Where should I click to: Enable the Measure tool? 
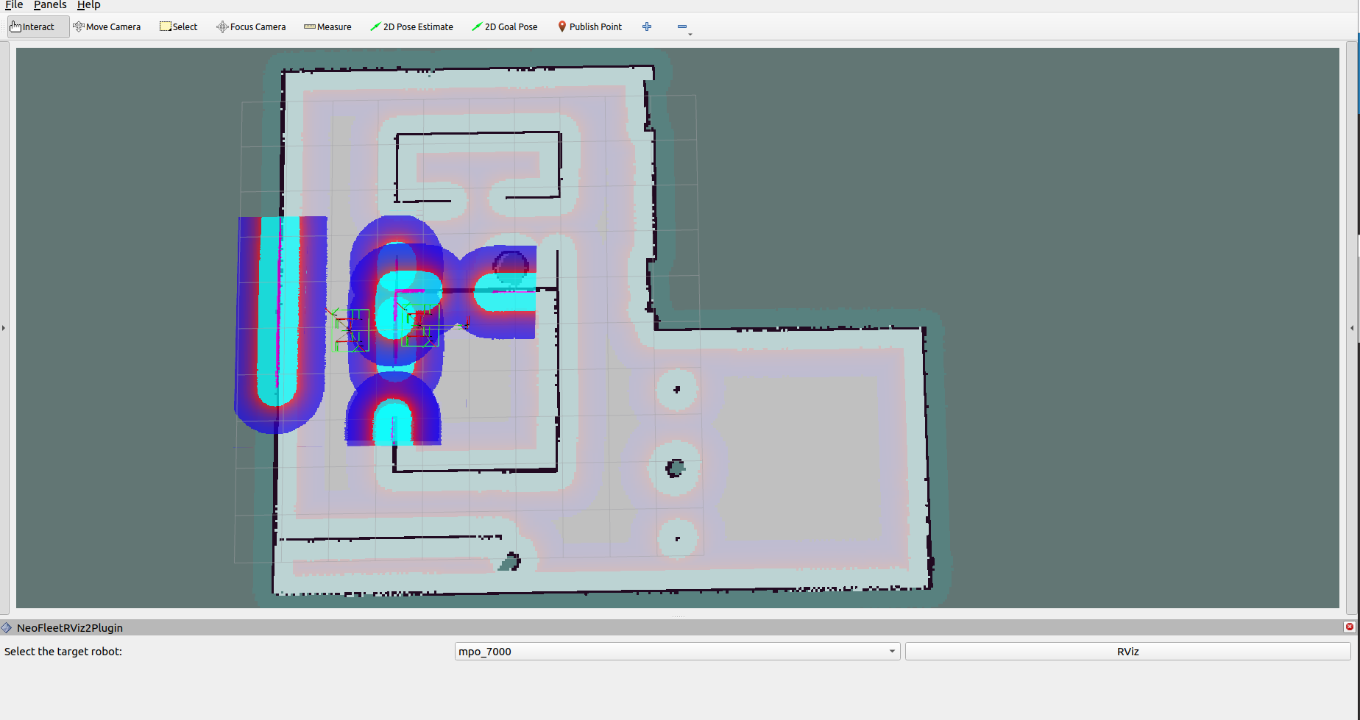(327, 26)
